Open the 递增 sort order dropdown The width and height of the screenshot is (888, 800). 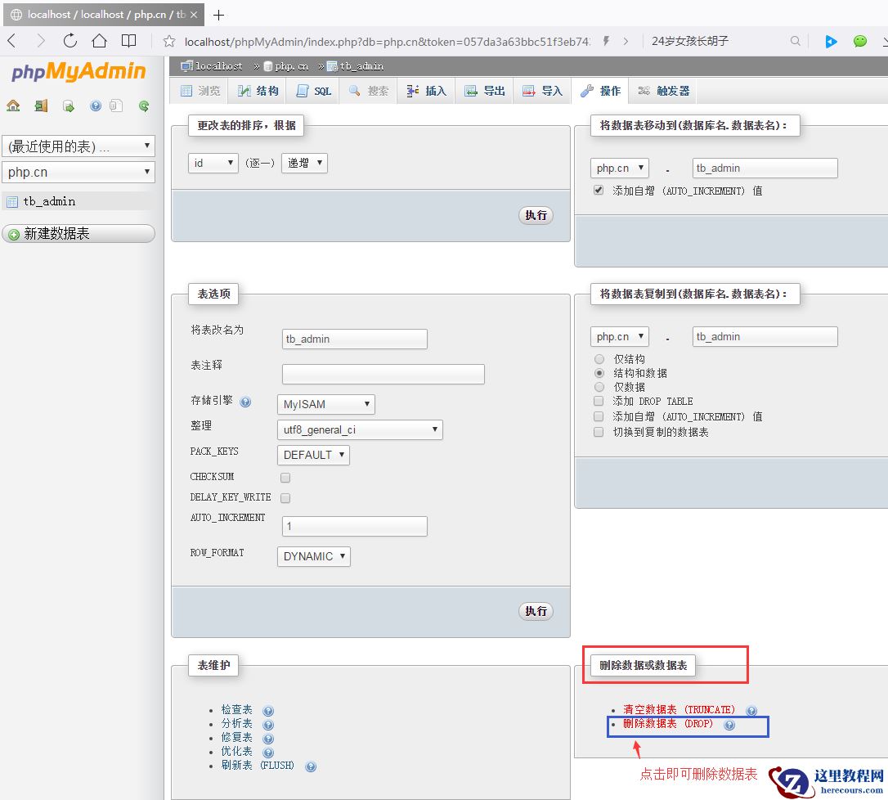click(304, 163)
